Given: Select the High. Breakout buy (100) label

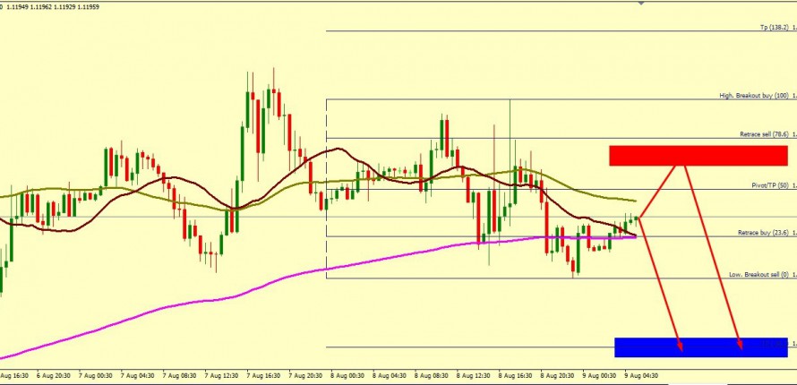Looking at the screenshot, I should point(754,96).
